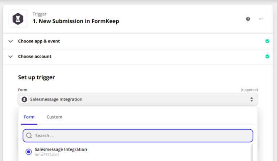Toggle the Form dropdown up-down arrows
This screenshot has width=277, height=161.
coord(251,99)
